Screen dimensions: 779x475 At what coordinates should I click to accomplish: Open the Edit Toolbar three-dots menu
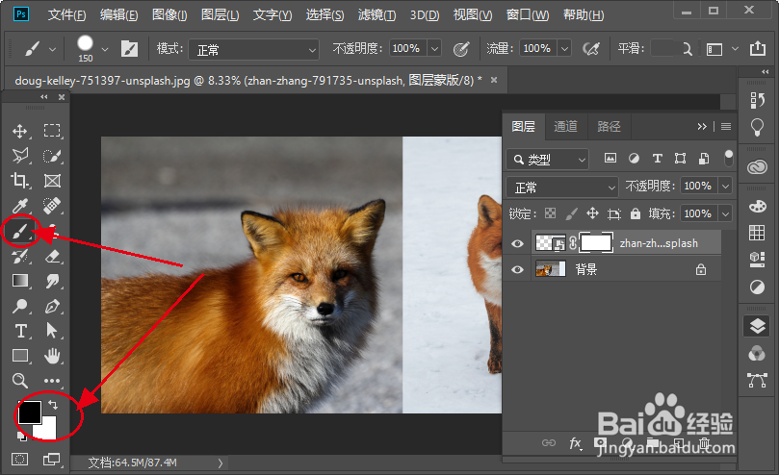(52, 381)
